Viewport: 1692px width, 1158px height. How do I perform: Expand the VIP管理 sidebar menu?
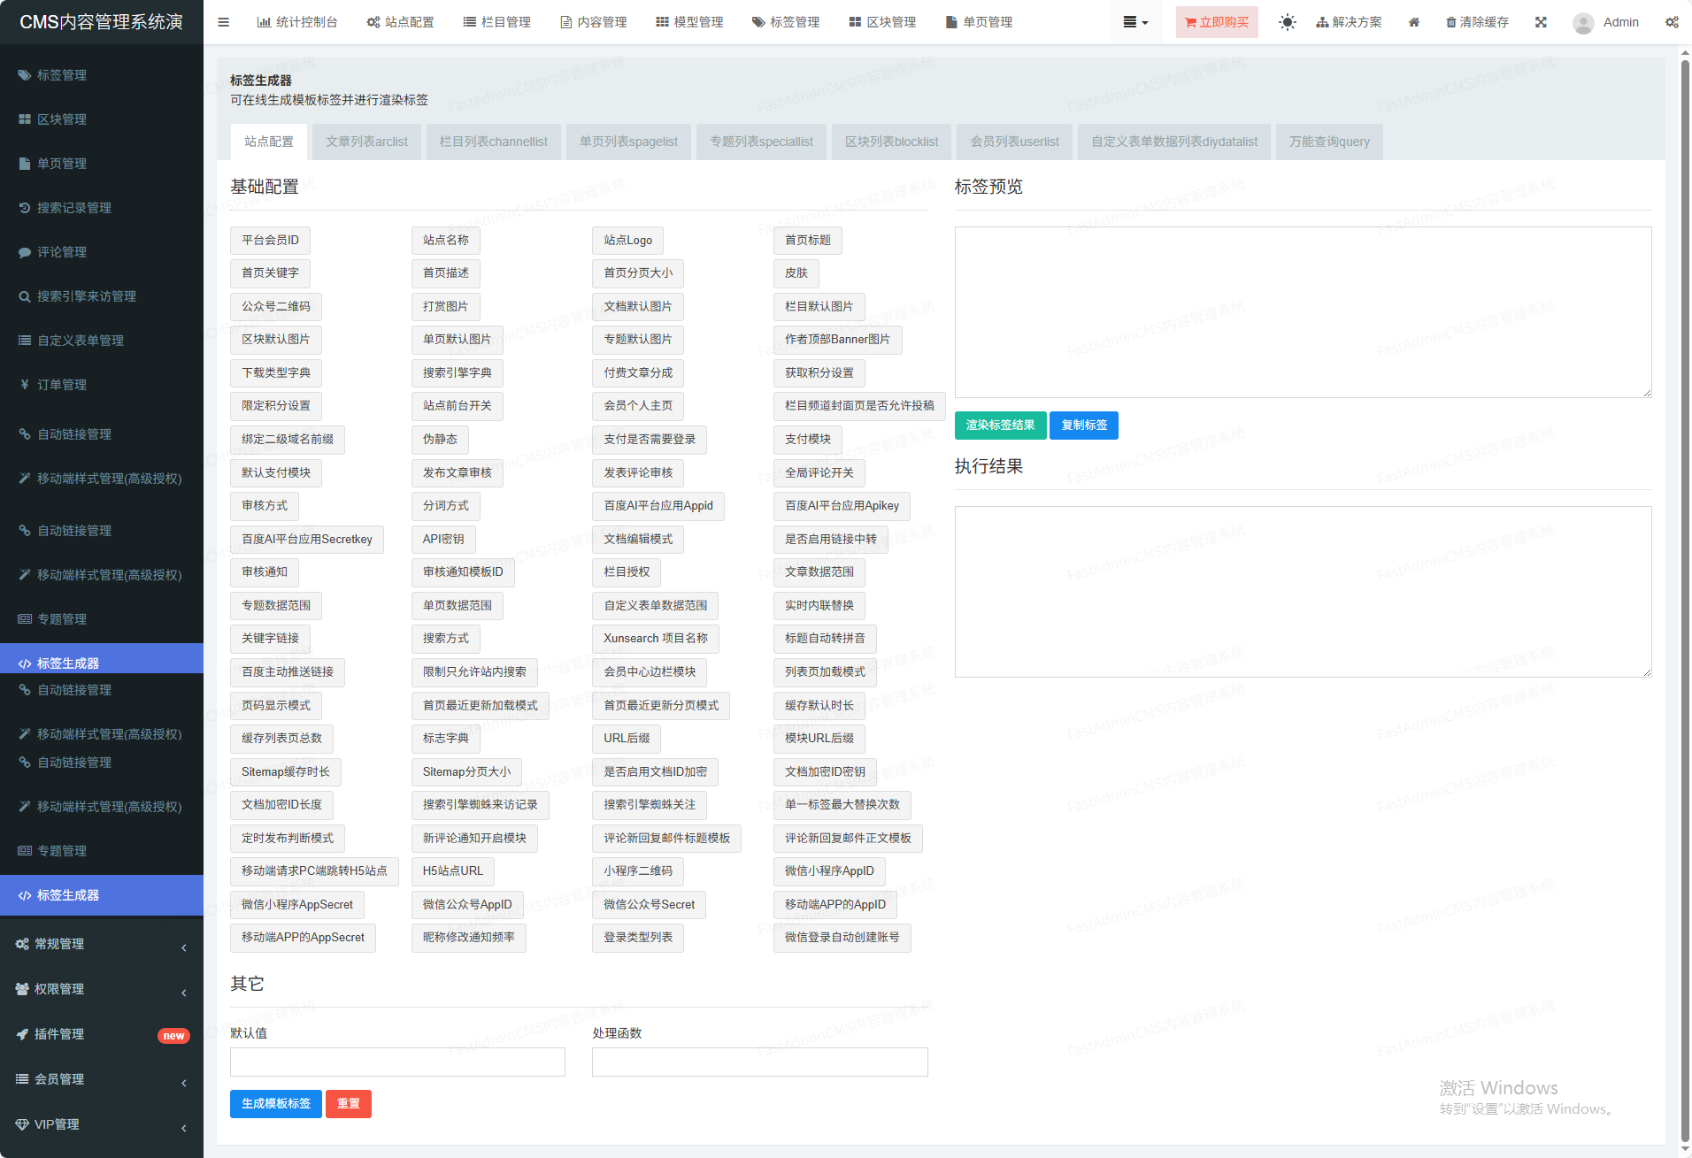[102, 1124]
